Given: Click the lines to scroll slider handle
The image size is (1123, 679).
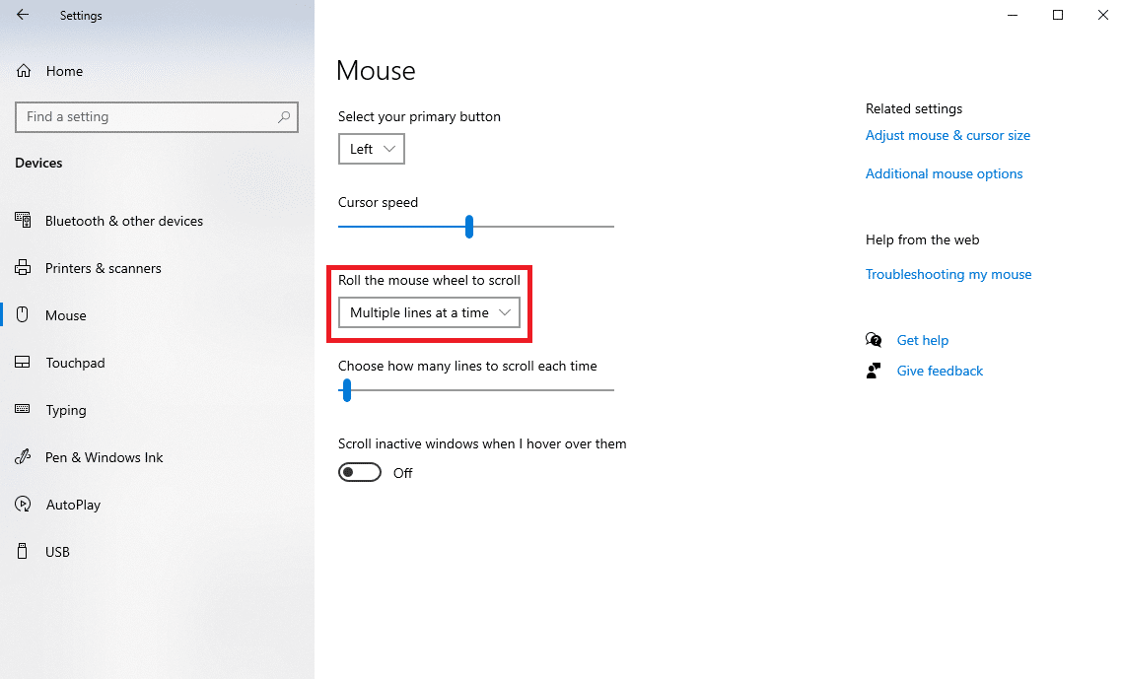Looking at the screenshot, I should click(x=347, y=390).
